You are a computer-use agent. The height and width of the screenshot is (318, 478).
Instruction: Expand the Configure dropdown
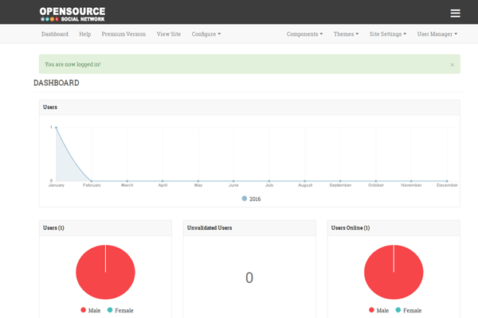(x=206, y=34)
